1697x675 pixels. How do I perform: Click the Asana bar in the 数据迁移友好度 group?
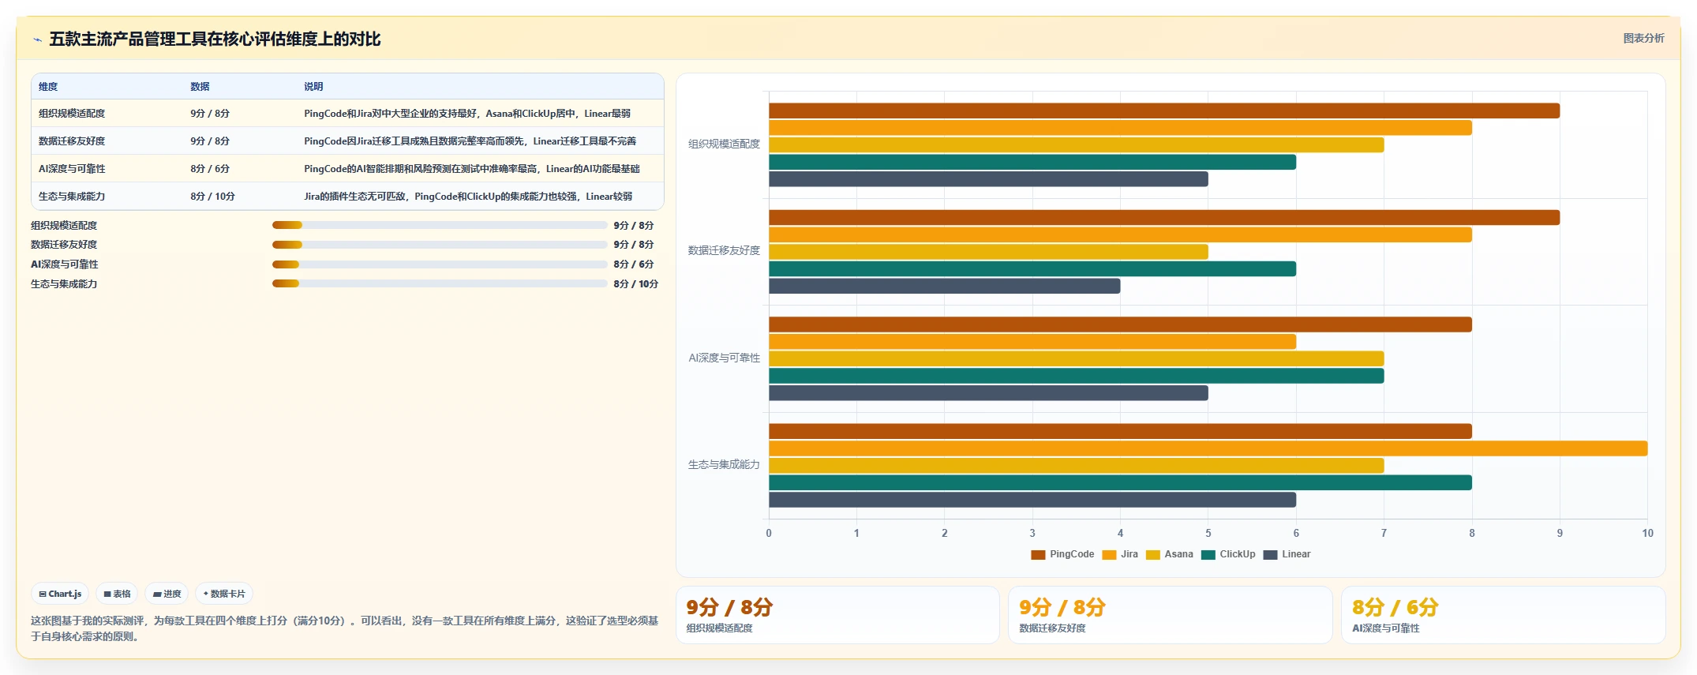click(x=988, y=252)
